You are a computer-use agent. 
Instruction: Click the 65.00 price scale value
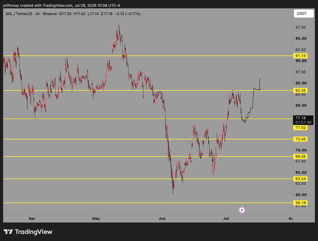pyautogui.click(x=301, y=172)
